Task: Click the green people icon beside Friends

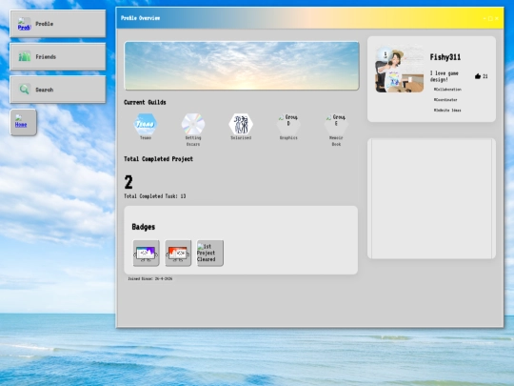Action: [x=24, y=56]
